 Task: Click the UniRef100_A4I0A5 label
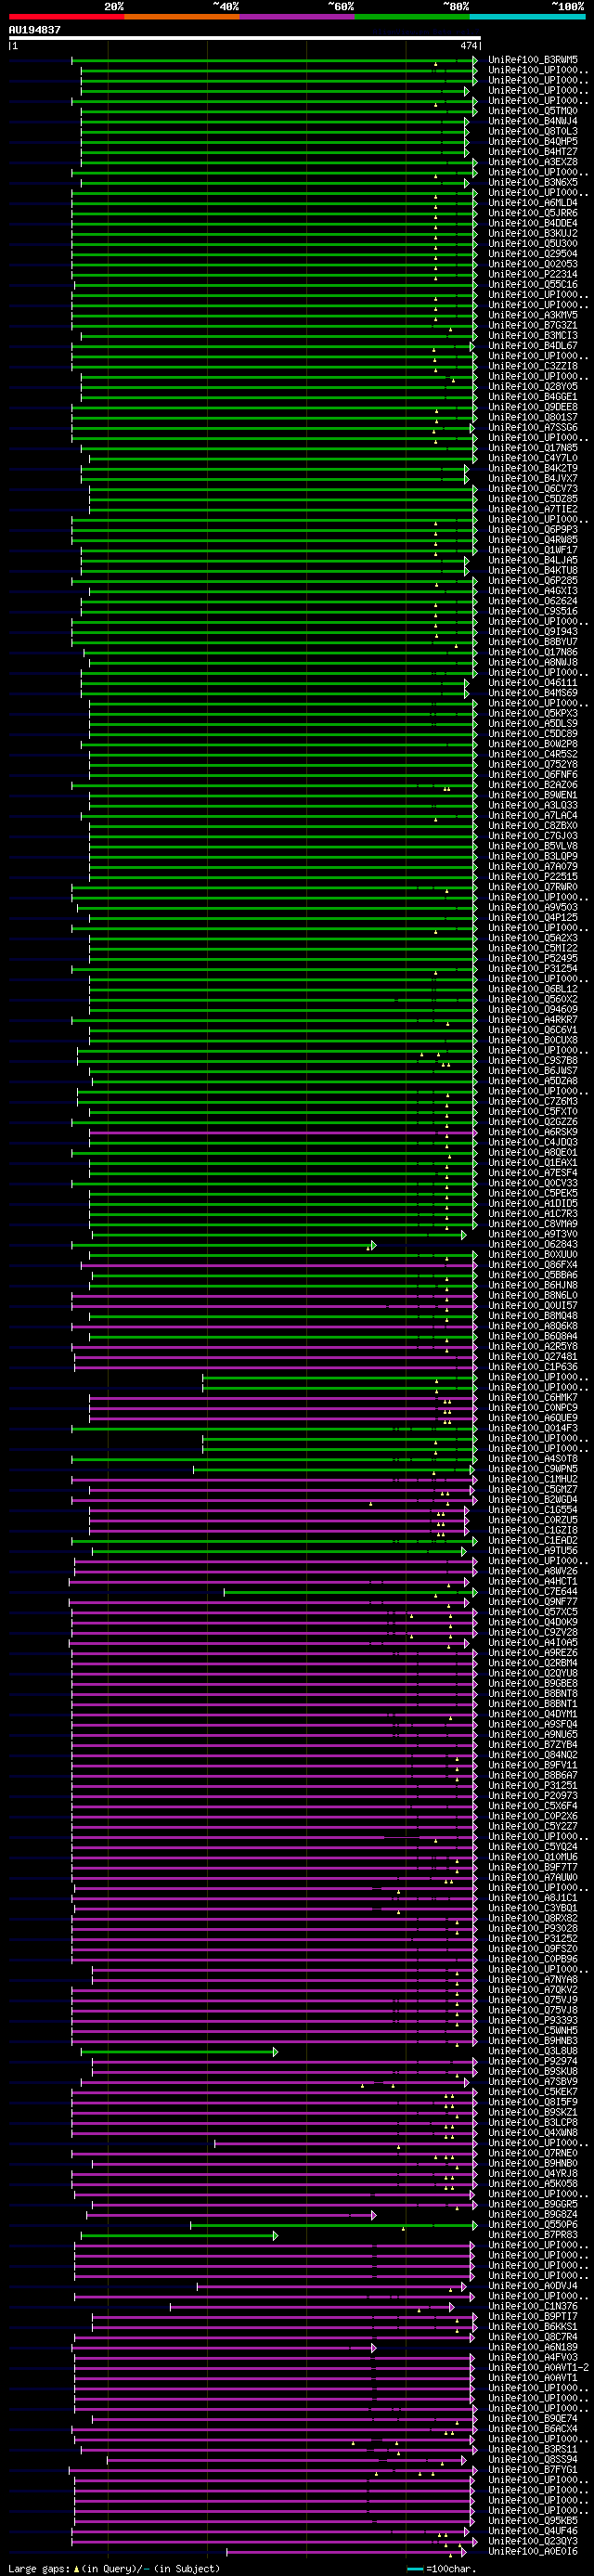pos(533,1642)
